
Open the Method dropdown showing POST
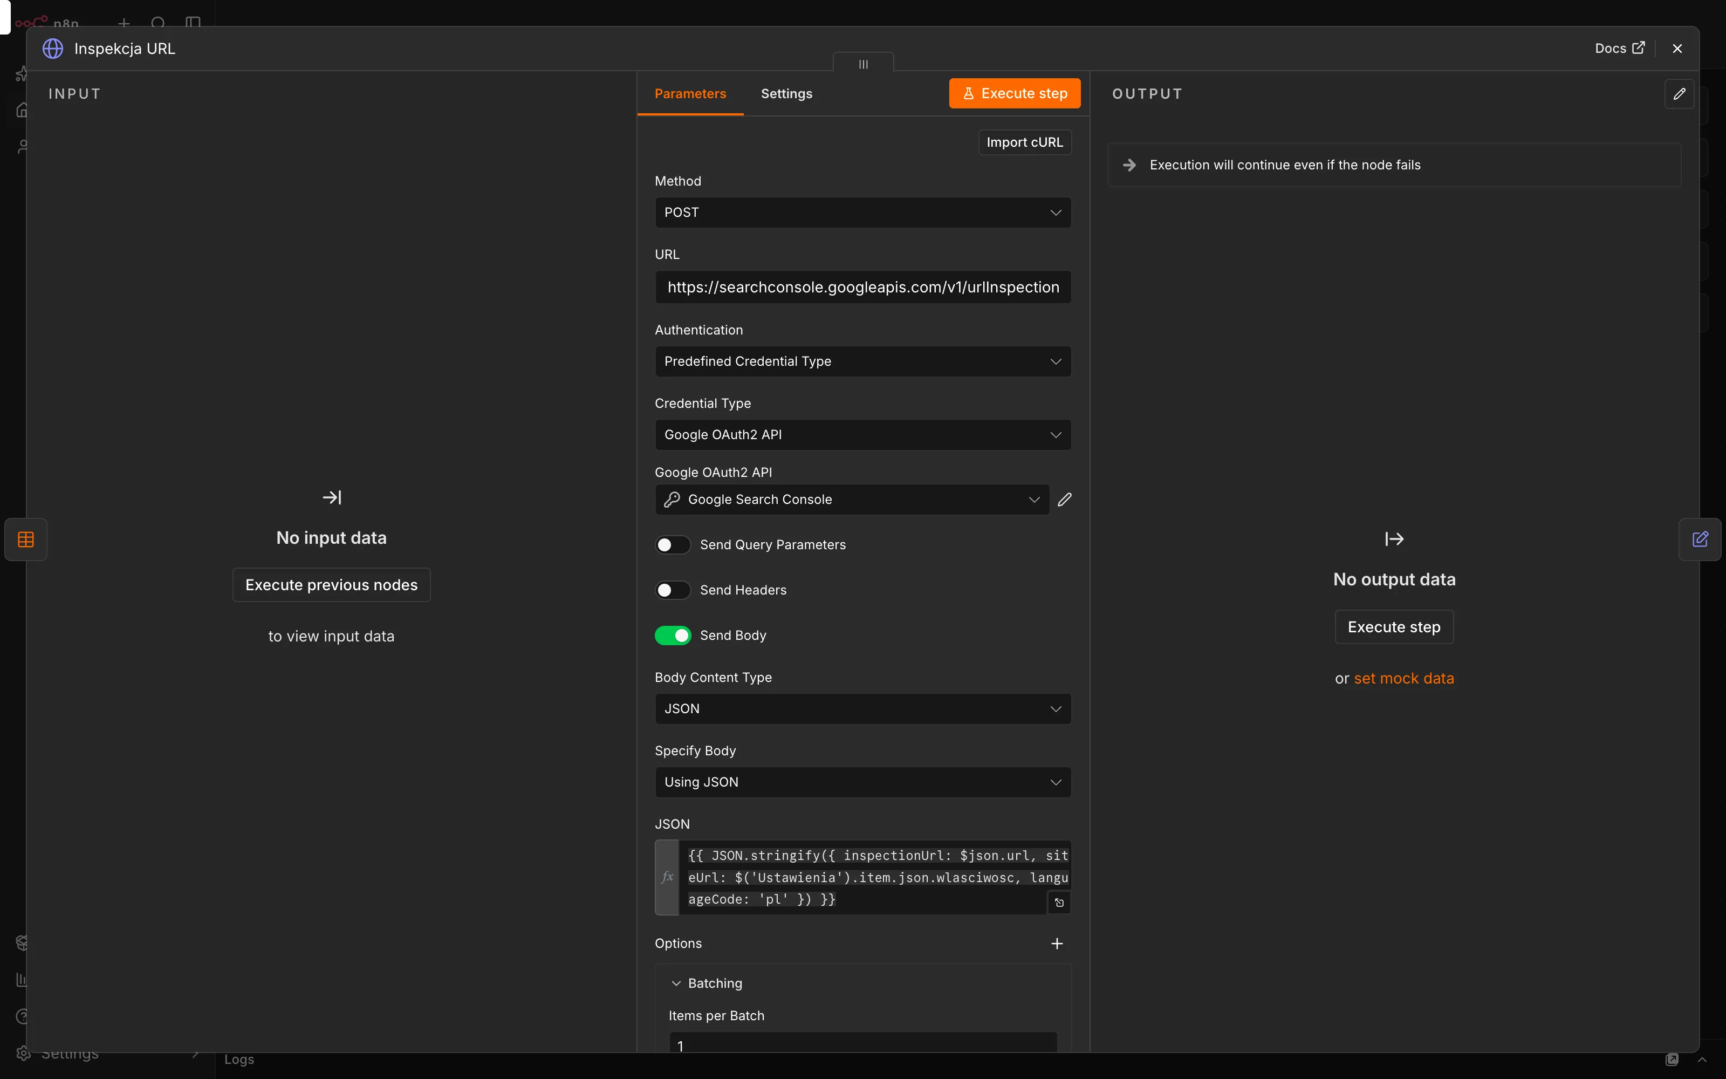[x=862, y=213]
